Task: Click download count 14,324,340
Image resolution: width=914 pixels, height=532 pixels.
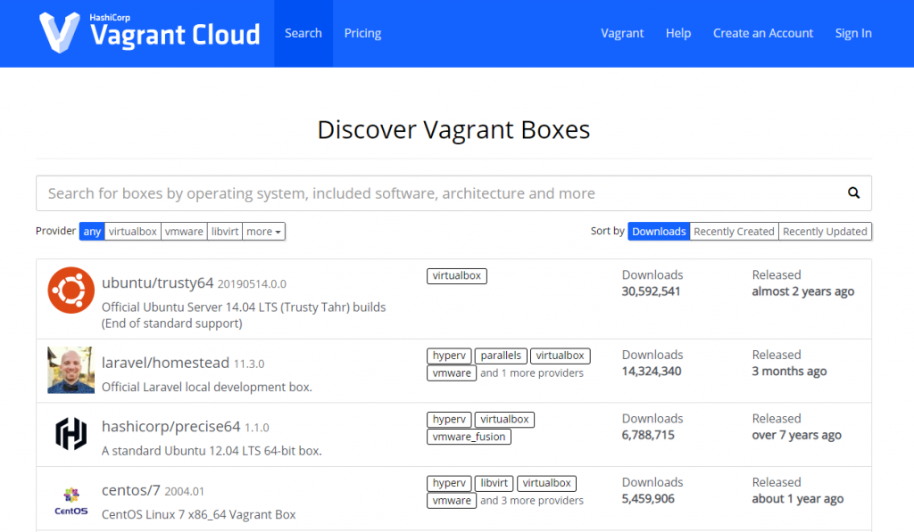Action: point(651,372)
